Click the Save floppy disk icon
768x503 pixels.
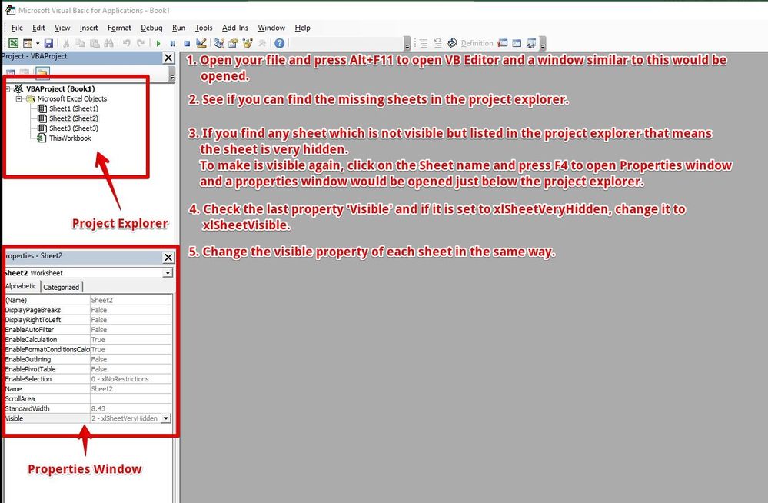[48, 43]
